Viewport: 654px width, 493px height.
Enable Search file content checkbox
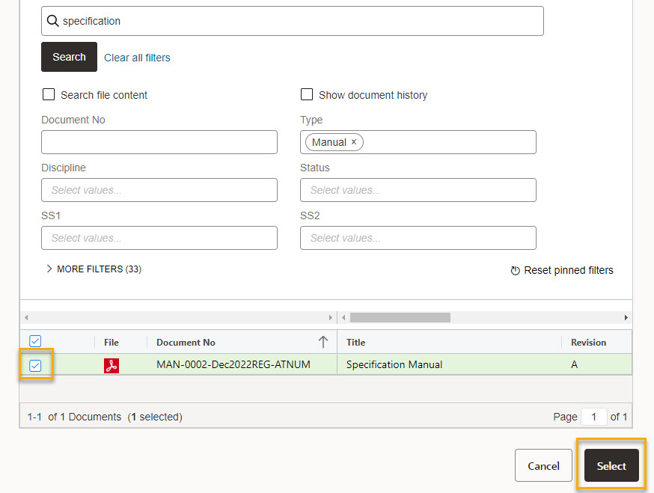pos(49,94)
